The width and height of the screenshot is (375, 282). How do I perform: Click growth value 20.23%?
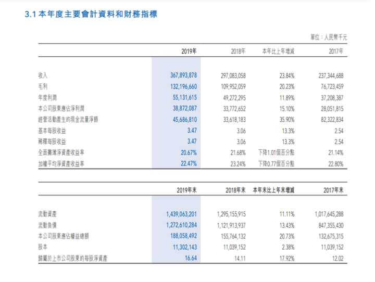287,86
